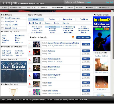Browse the Country genre
The width and height of the screenshot is (114, 104).
(5, 40)
